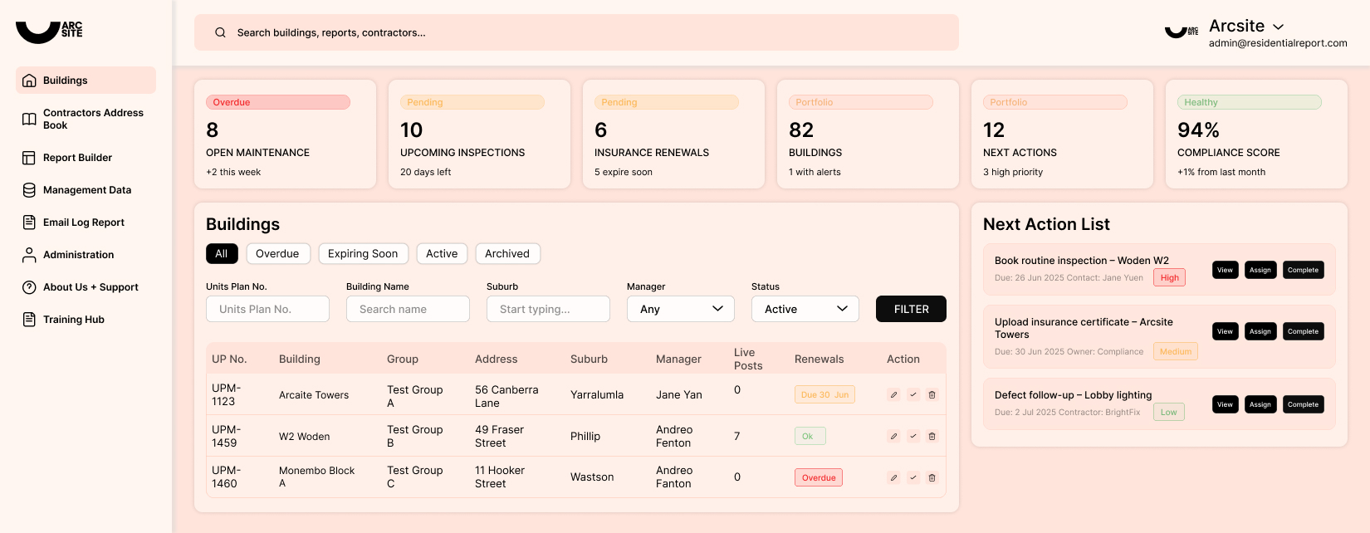The image size is (1370, 533).
Task: Click the Building Name search field
Action: [x=408, y=309]
